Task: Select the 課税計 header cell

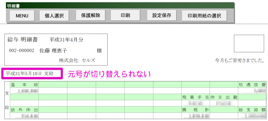Action: [196, 110]
